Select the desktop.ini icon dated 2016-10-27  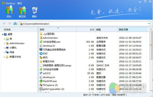pos(41,77)
